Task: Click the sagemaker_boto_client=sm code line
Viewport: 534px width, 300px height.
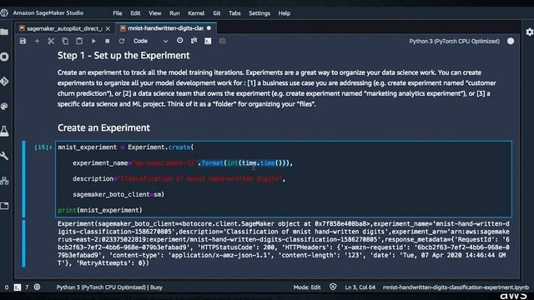Action: tap(118, 194)
